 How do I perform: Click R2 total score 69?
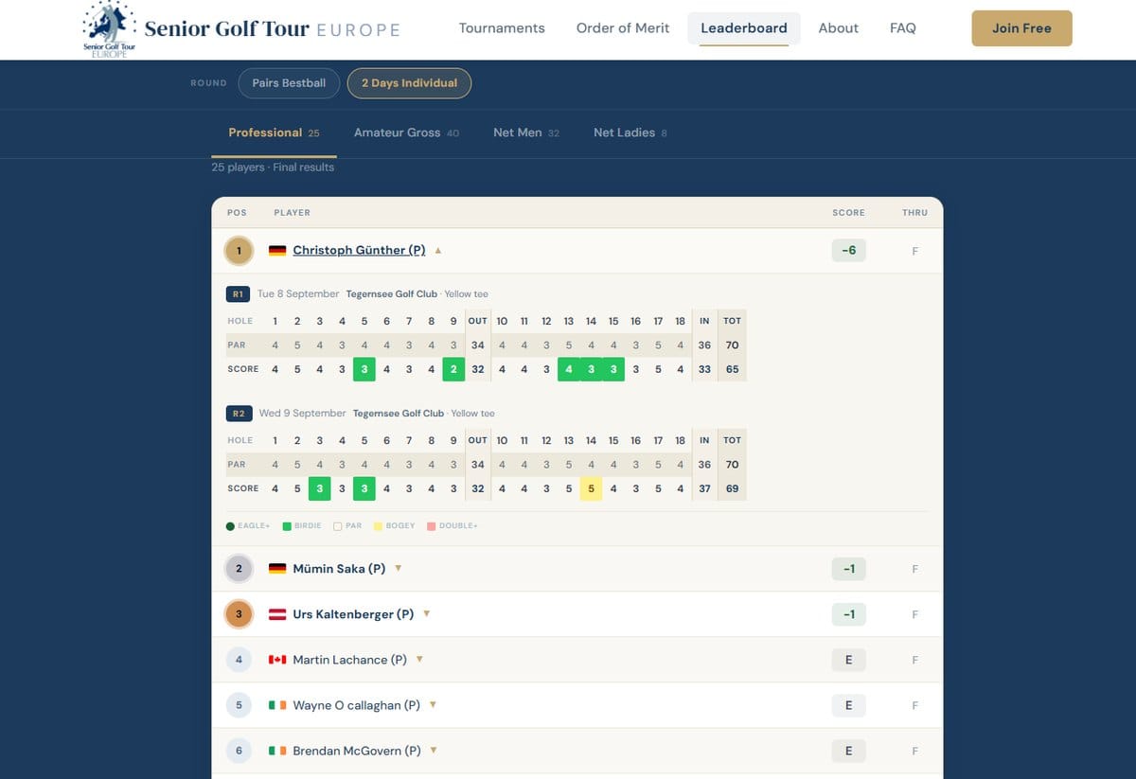tap(732, 488)
